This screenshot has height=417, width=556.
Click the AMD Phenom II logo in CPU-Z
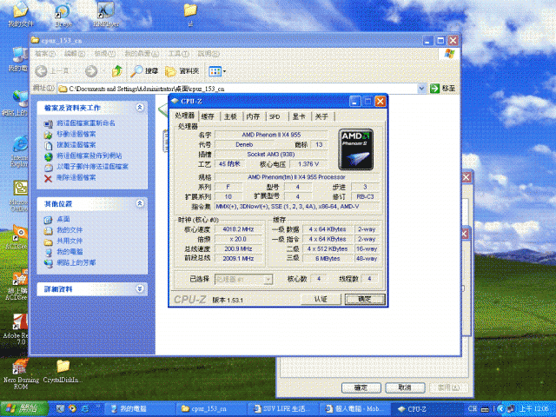(355, 149)
